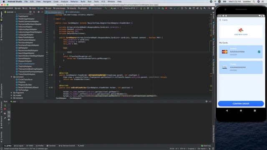Screen dimensions: 267x150
Task: Click the pin icon in Run panel
Action: tap(5, 118)
